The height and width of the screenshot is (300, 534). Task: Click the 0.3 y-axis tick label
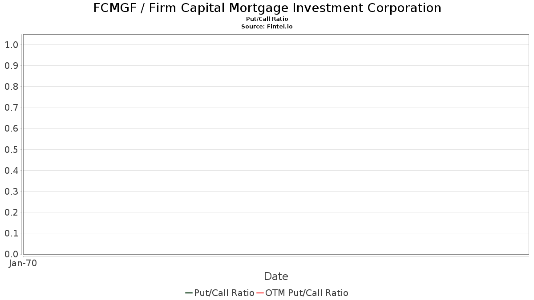coord(12,192)
